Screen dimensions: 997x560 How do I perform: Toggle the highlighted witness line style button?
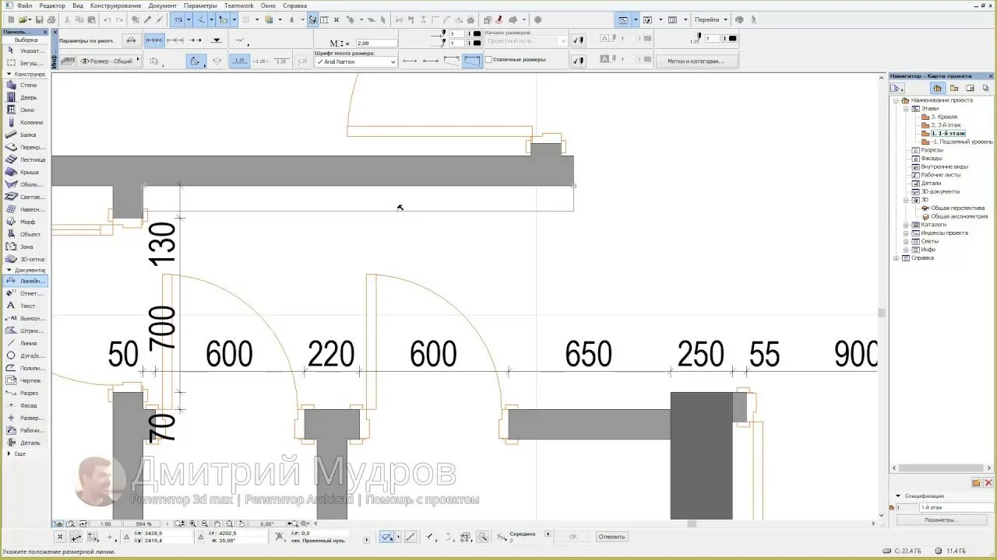472,61
